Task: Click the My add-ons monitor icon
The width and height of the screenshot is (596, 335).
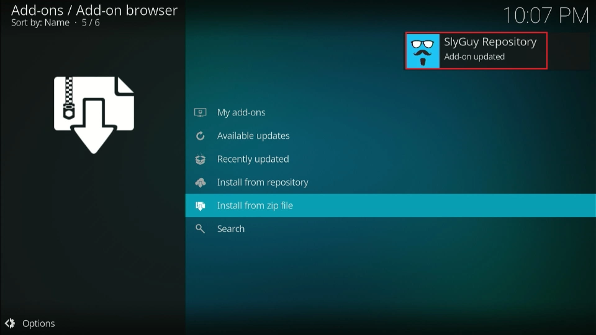Action: tap(200, 112)
